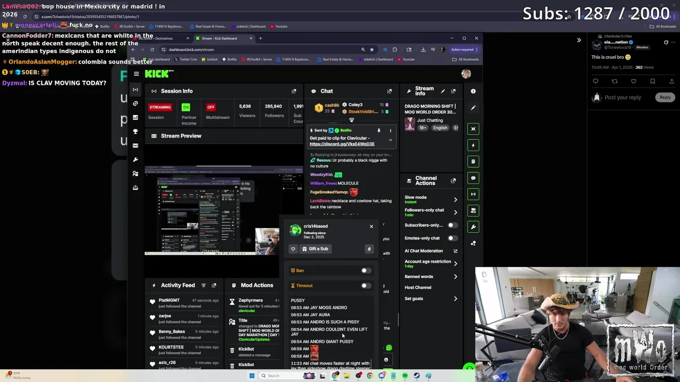Viewport: 680px width, 382px height.
Task: Open the Youtube bookmark in front window
Action: (x=406, y=59)
